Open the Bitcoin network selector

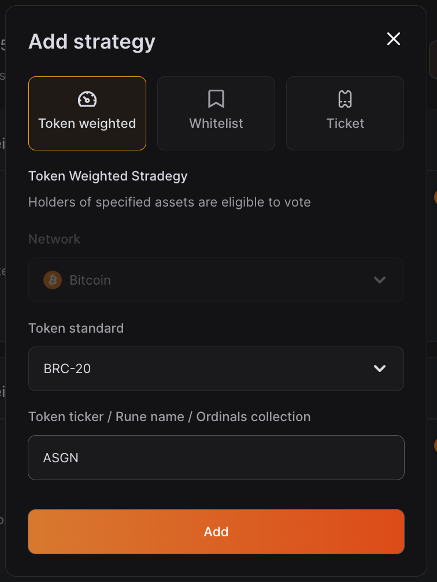pos(216,280)
